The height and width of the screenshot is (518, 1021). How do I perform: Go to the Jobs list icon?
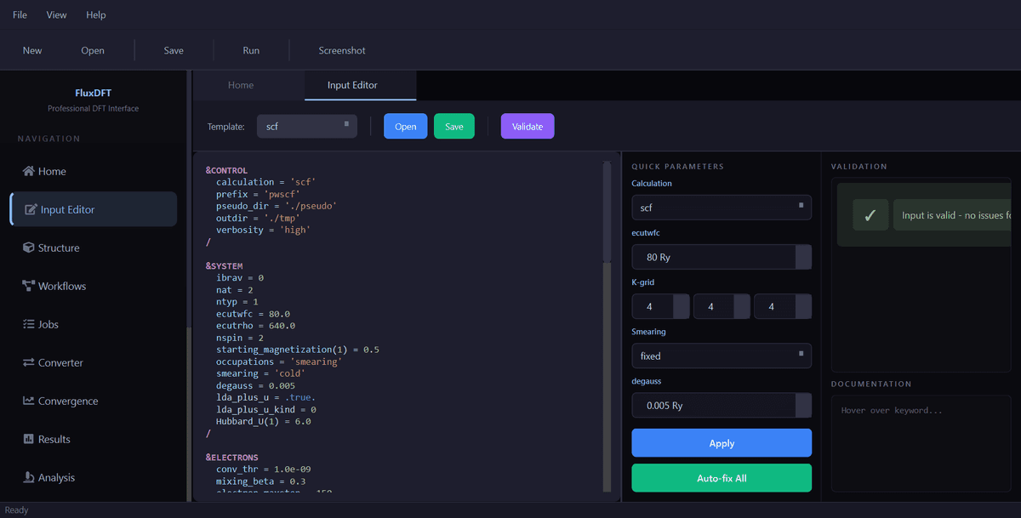tap(29, 325)
